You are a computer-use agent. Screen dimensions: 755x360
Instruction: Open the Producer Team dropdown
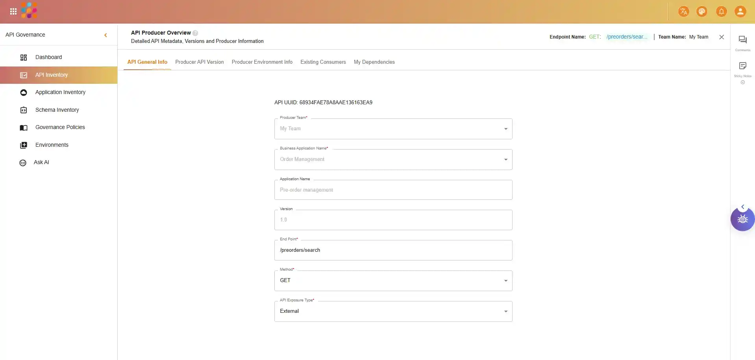(x=505, y=129)
